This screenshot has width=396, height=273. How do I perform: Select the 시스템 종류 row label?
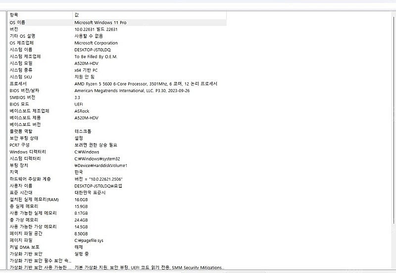click(21, 70)
